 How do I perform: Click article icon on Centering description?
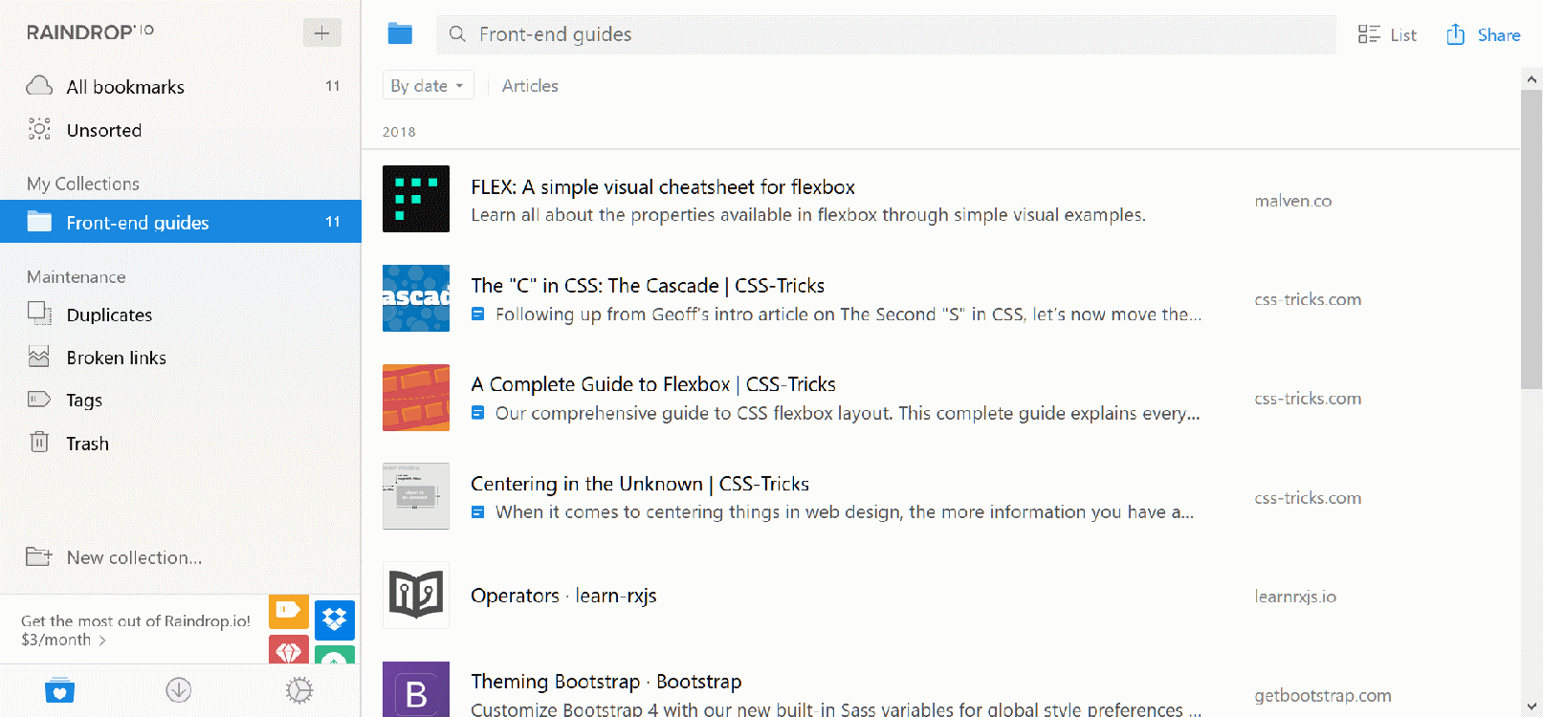[477, 512]
